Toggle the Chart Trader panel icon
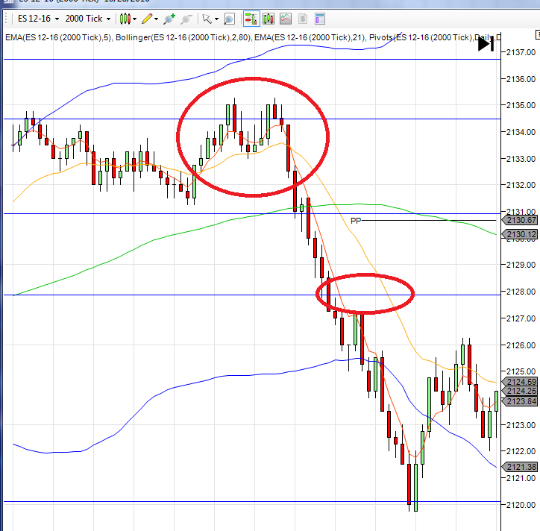The height and width of the screenshot is (531, 540). coord(251,19)
